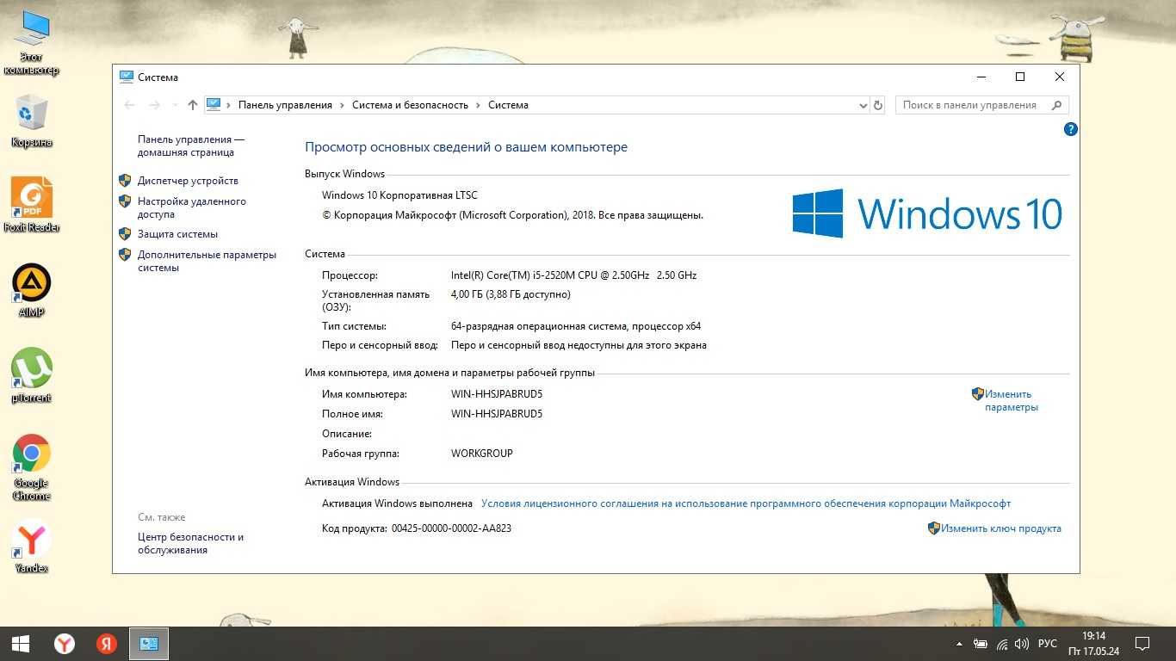Image resolution: width=1176 pixels, height=661 pixels.
Task: Click computer name WIN-HHSJPABRUD5 next to Имя компьютера
Action: pyautogui.click(x=497, y=394)
